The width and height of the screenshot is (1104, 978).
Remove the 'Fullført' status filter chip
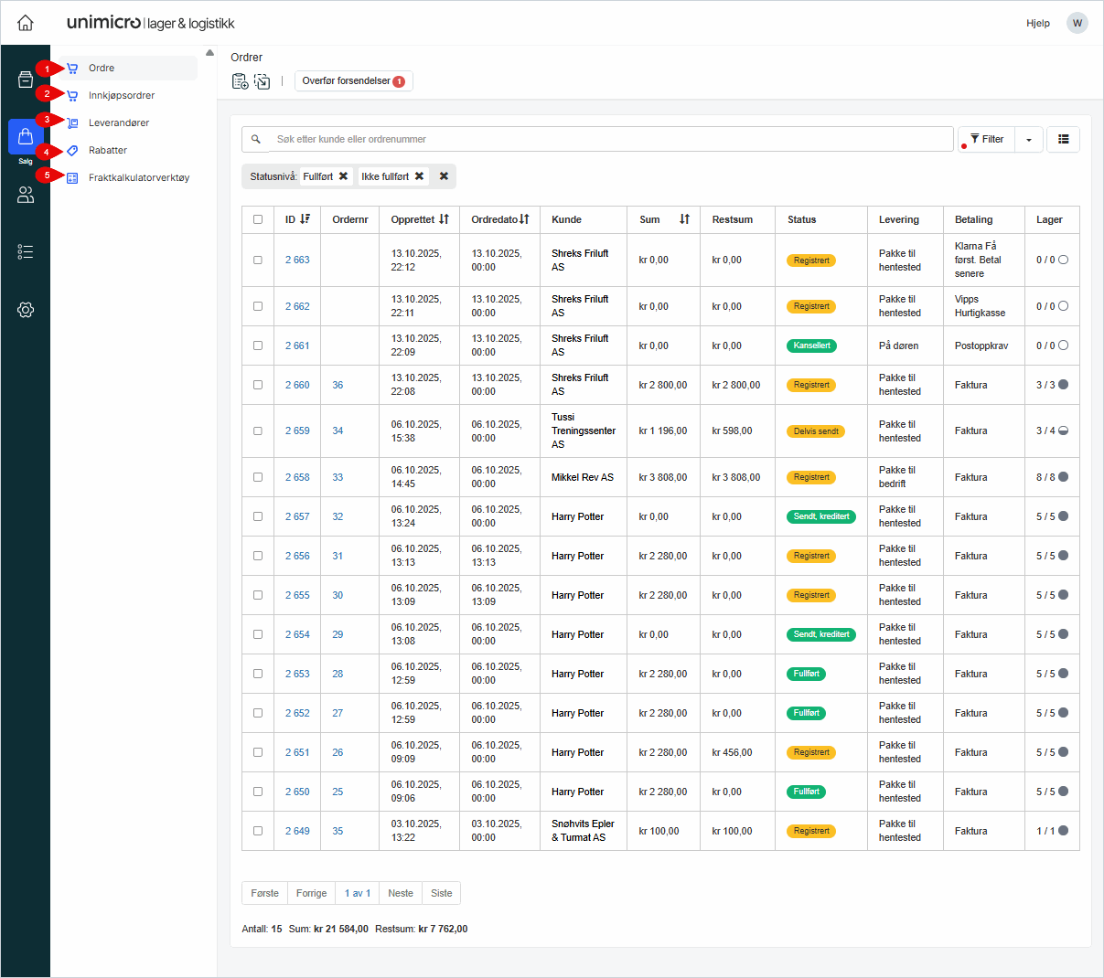point(344,176)
